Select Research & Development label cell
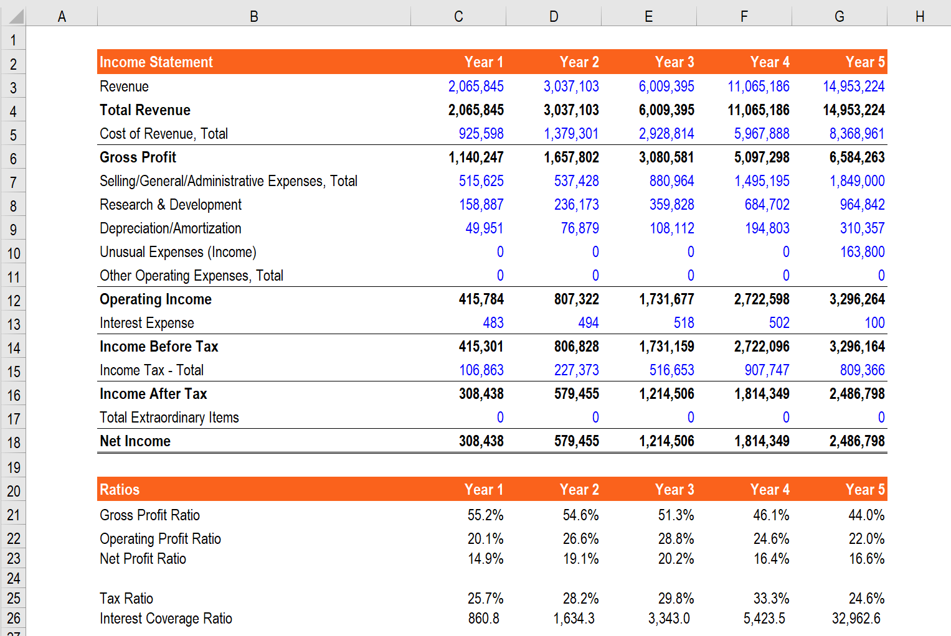The image size is (951, 636). point(170,204)
